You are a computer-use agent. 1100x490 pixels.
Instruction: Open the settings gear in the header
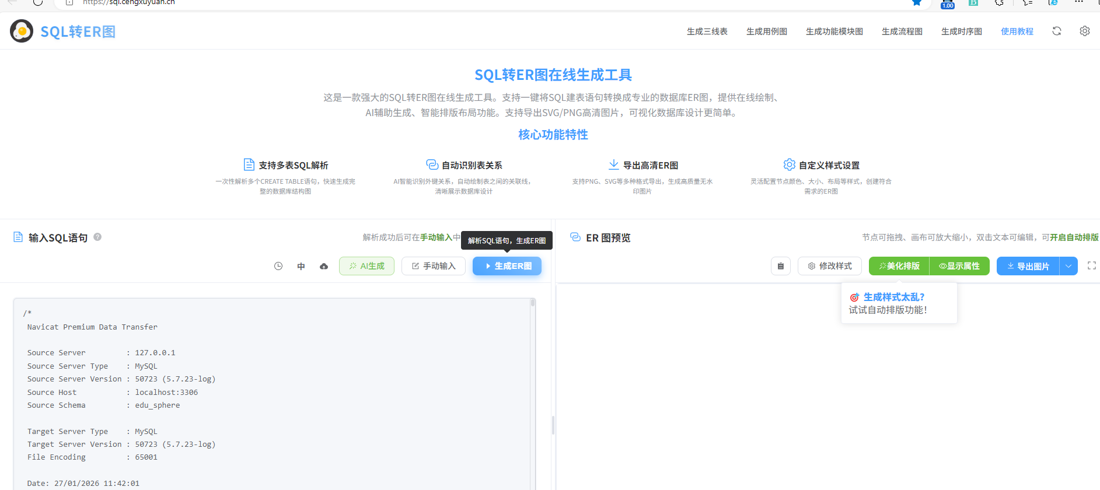click(1084, 31)
